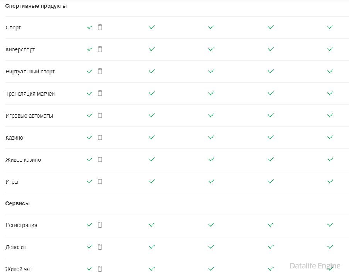Click mobile phone icon in Живое казино row
349x278 pixels.
tap(100, 160)
